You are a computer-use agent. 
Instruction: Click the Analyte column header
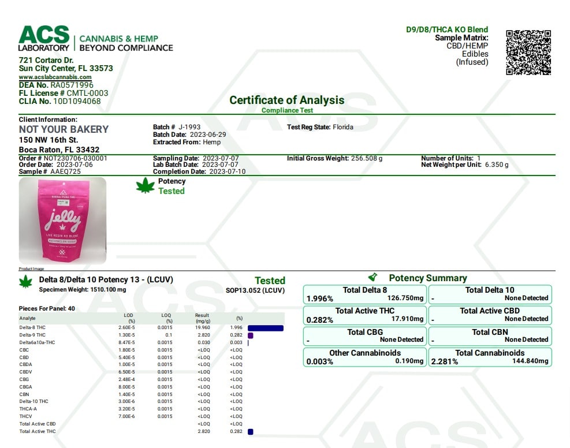[27, 318]
